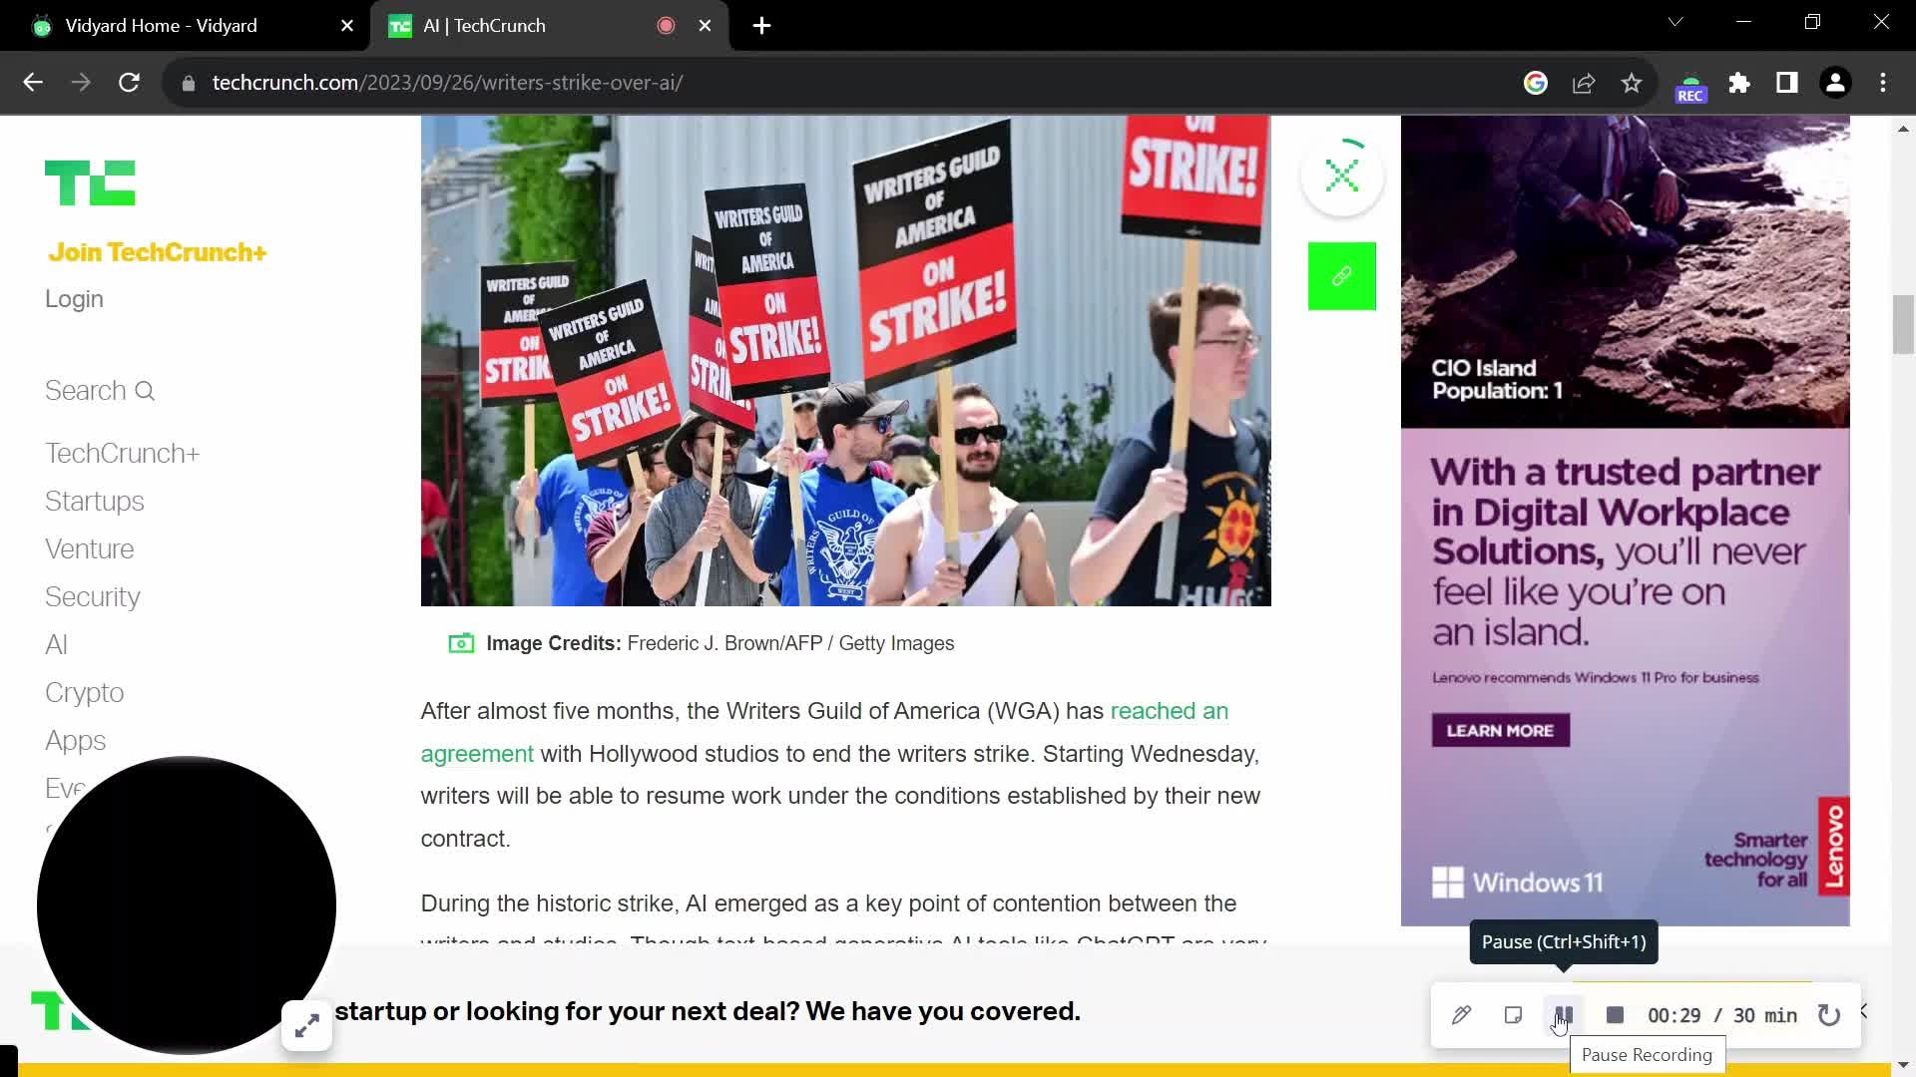The width and height of the screenshot is (1916, 1077).
Task: Pause the Vidyard recording
Action: [x=1564, y=1015]
